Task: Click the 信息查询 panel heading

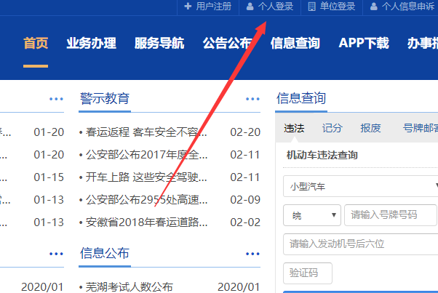Action: [x=301, y=98]
